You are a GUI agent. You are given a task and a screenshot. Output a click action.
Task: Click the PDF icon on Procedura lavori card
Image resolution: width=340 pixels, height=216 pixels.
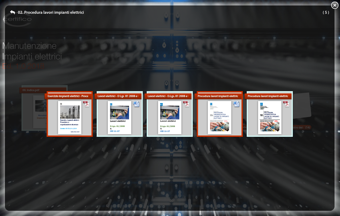286,104
